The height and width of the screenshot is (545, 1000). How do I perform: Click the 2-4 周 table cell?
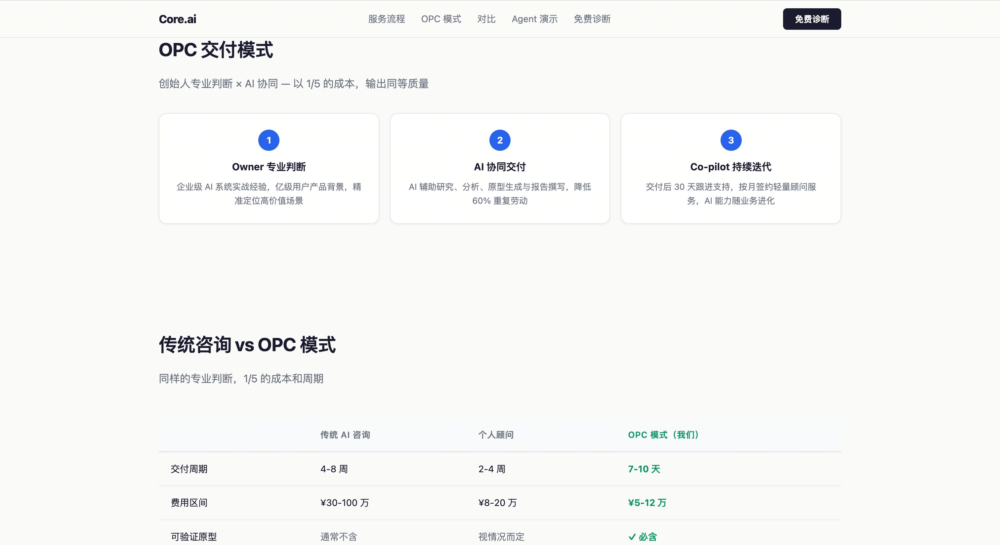492,469
